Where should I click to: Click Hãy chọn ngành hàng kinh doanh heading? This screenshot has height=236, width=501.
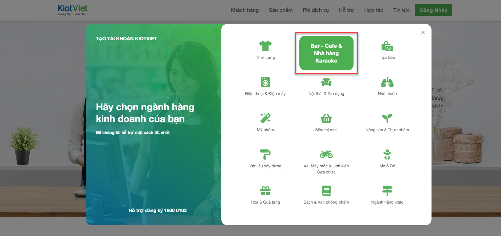pyautogui.click(x=145, y=113)
